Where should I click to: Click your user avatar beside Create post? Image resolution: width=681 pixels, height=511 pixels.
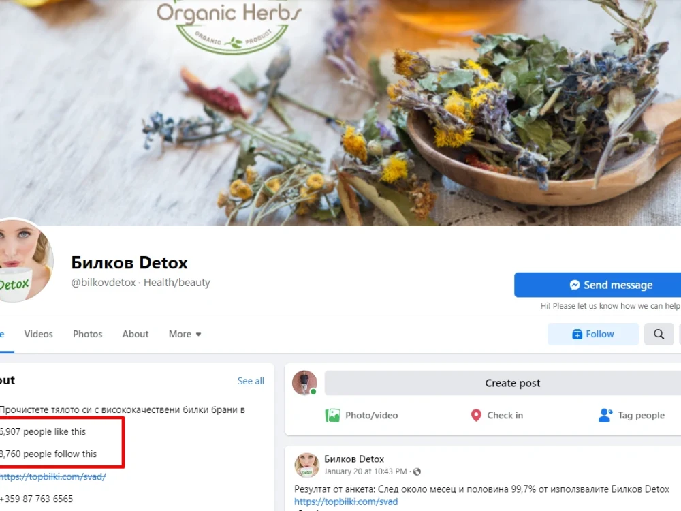304,383
